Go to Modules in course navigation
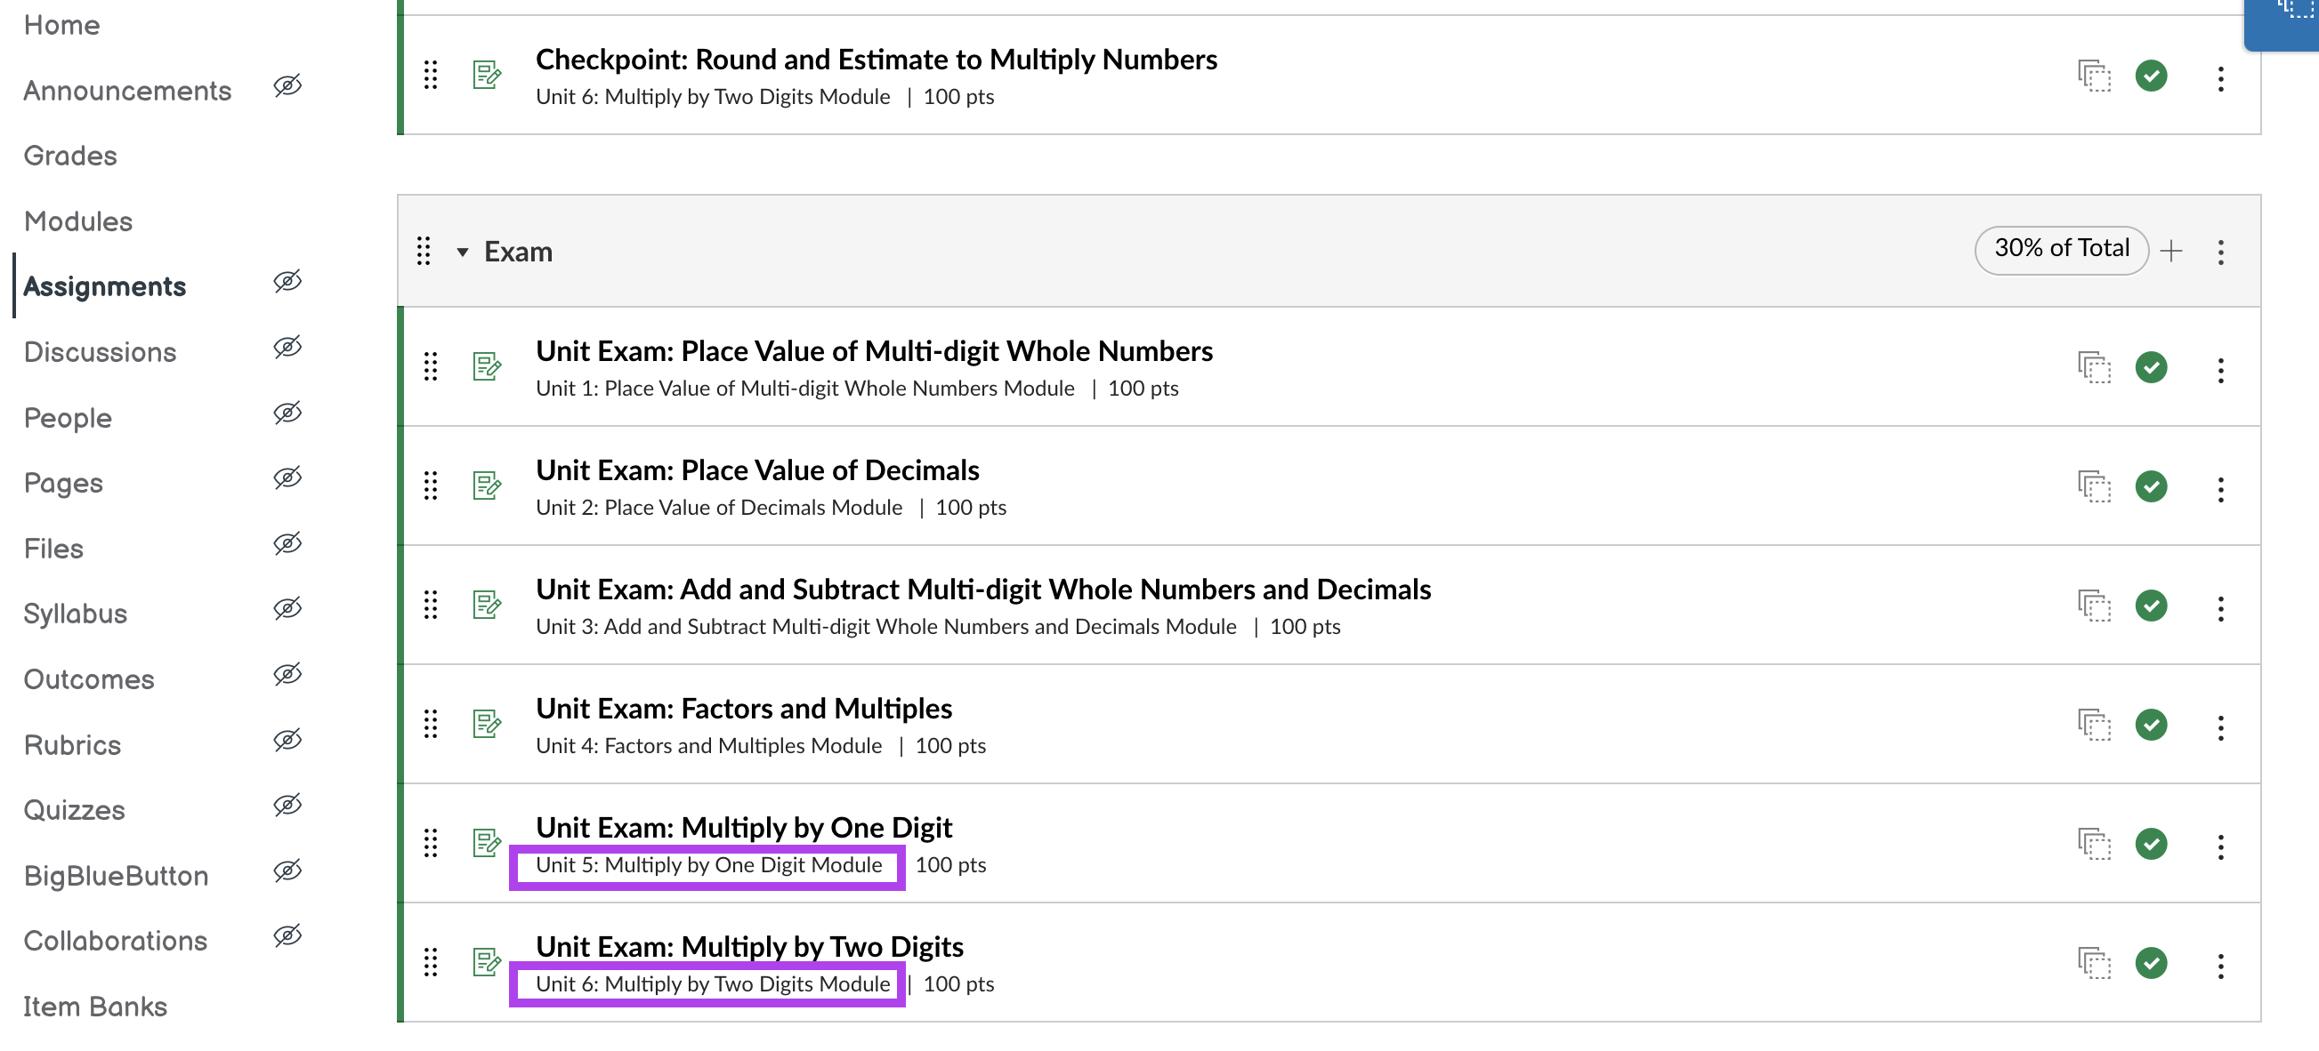 [x=78, y=221]
